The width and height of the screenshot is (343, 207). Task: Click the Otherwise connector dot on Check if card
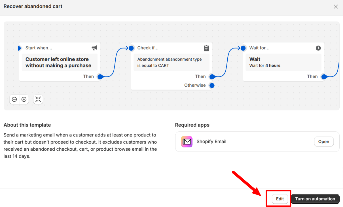pyautogui.click(x=212, y=85)
